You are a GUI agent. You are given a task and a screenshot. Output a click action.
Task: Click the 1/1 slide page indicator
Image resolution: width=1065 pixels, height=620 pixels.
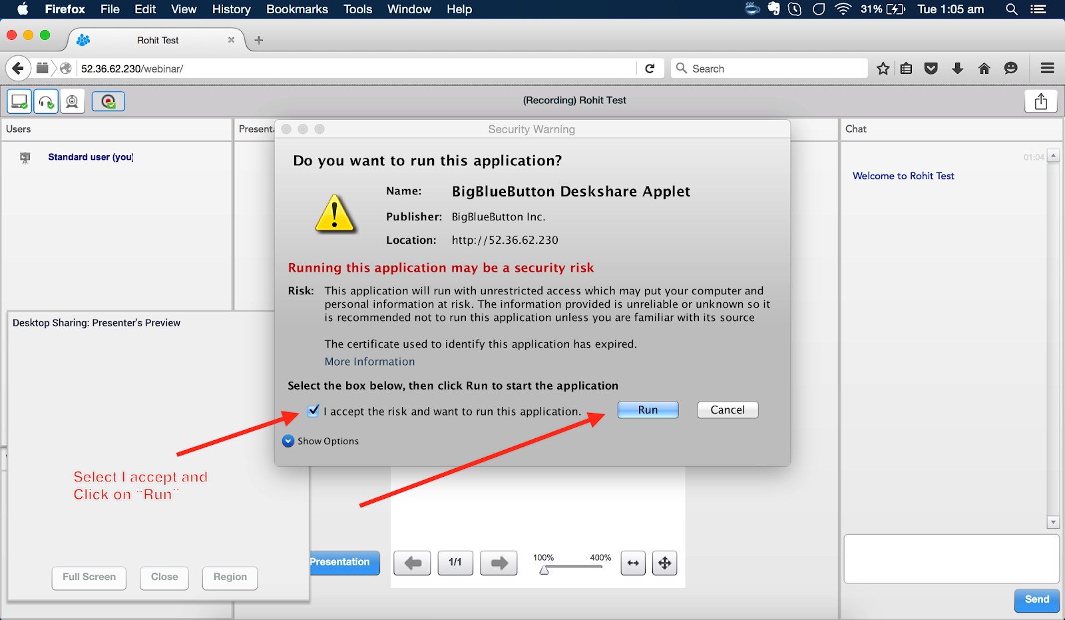[455, 563]
